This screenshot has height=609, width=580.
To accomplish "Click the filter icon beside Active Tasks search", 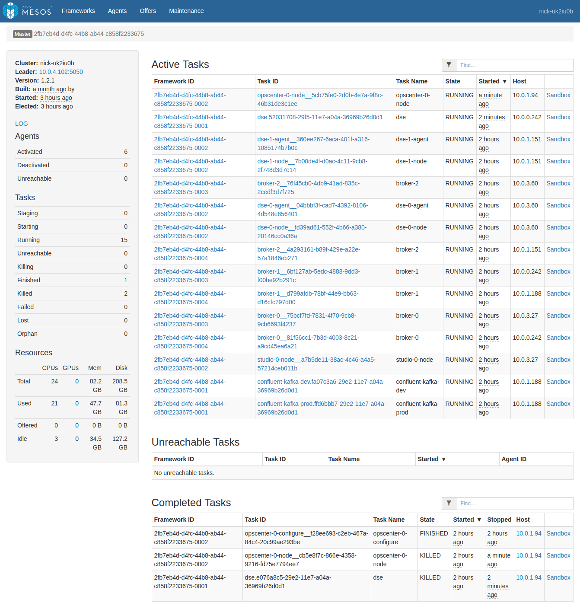I will click(449, 65).
